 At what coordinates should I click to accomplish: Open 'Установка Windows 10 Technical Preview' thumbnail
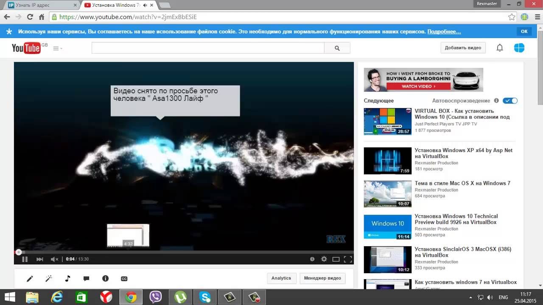point(388,227)
